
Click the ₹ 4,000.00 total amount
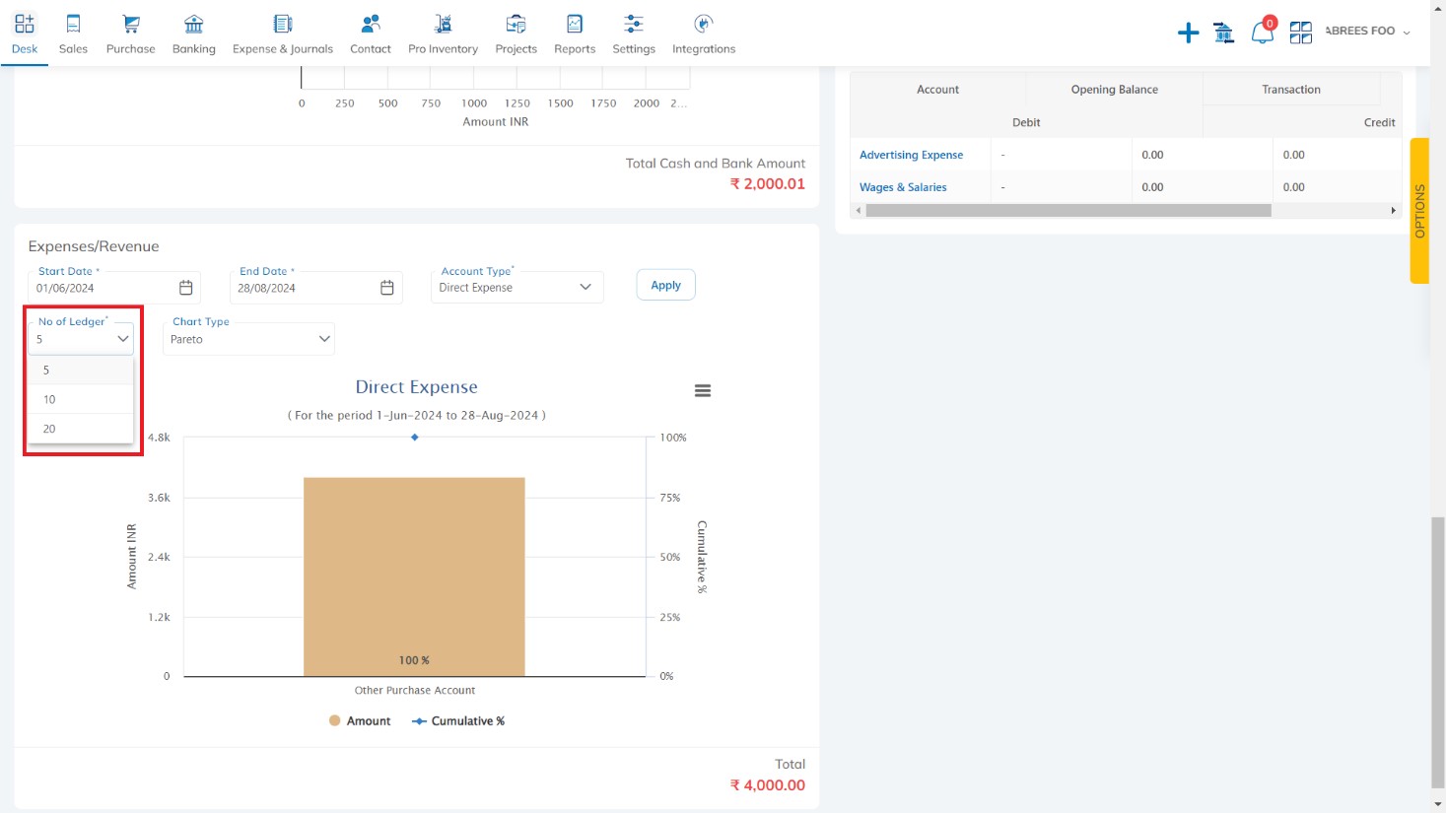click(x=767, y=785)
